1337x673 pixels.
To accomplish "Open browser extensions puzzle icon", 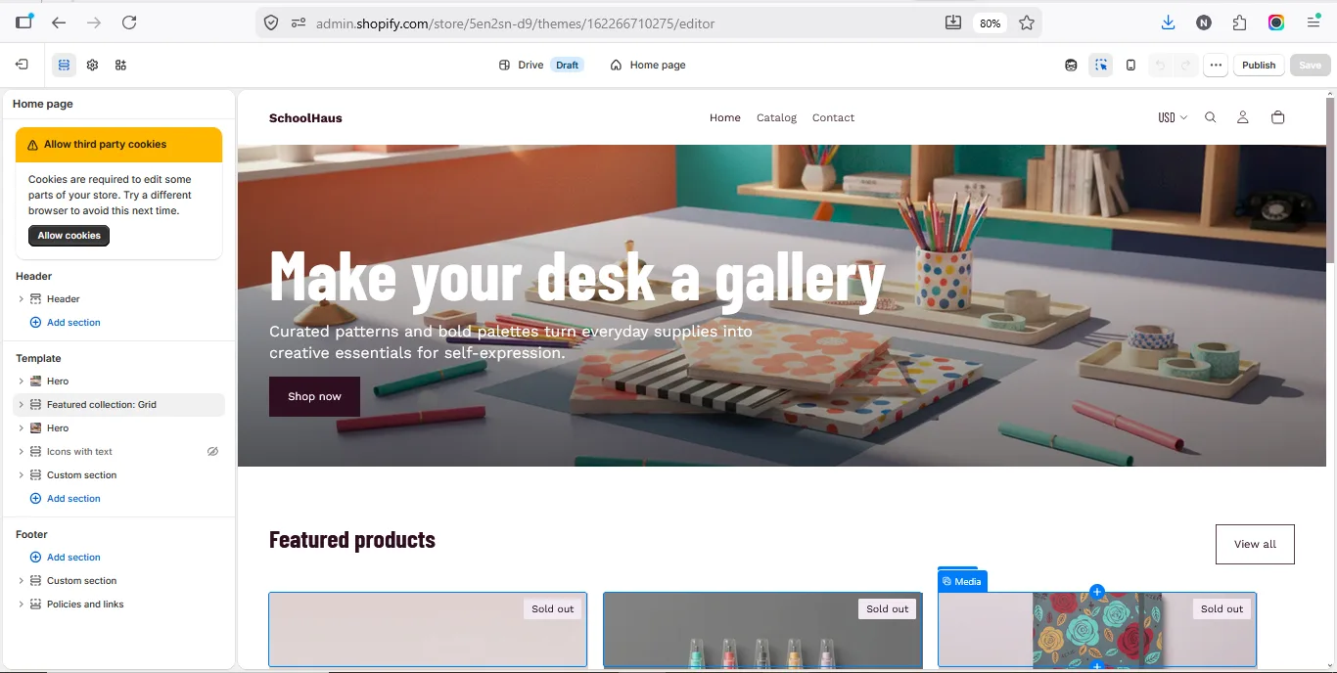I will (1240, 22).
